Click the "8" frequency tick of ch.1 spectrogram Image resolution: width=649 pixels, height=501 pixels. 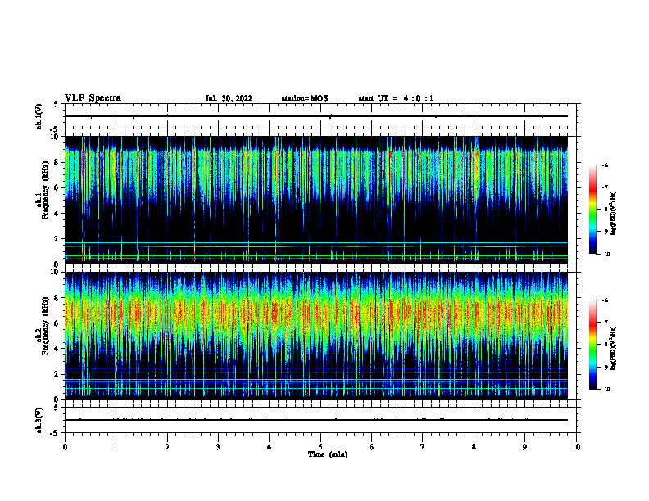(57, 162)
